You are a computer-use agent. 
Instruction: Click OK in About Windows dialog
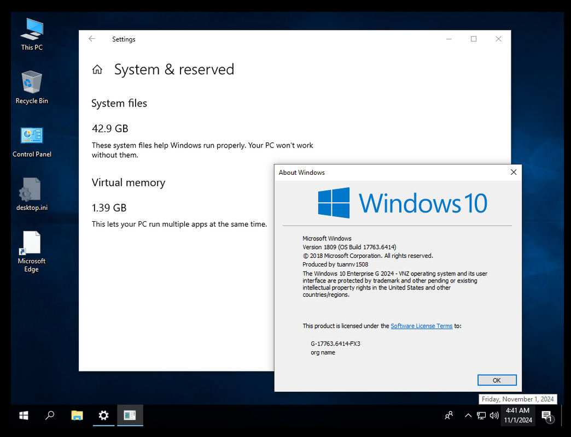[x=497, y=380]
